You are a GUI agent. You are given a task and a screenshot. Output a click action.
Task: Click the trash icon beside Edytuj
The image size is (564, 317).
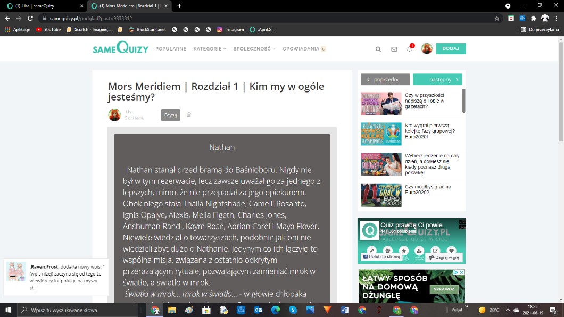(x=188, y=115)
